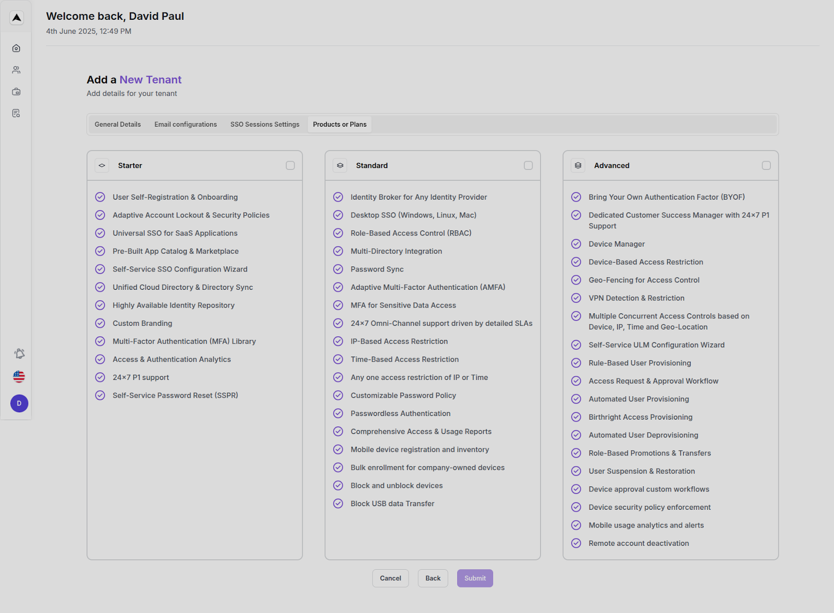The height and width of the screenshot is (613, 834).
Task: Select the checkbox for the Starter plan
Action: [x=290, y=165]
